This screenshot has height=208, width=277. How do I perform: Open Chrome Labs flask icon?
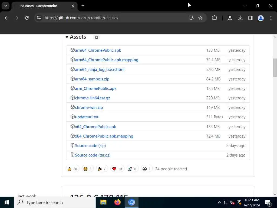pyautogui.click(x=230, y=18)
